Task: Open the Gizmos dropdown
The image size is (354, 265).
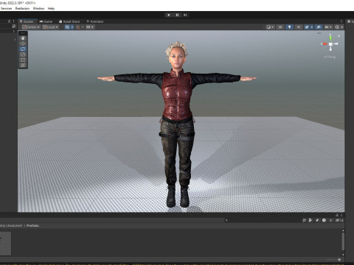Action: (x=339, y=27)
